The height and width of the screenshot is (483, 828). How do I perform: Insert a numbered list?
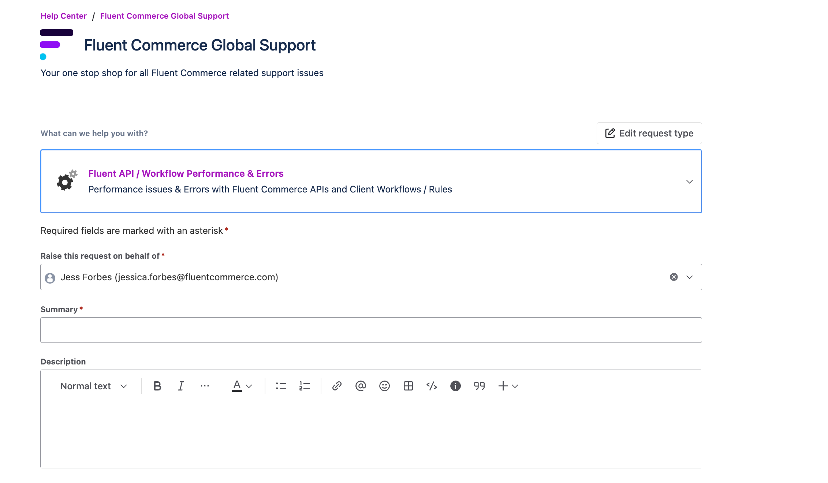tap(305, 386)
